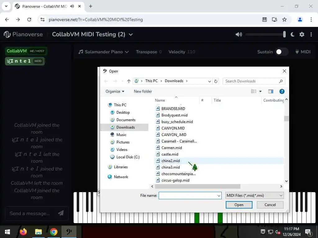Select the file china2.mid

point(170,161)
